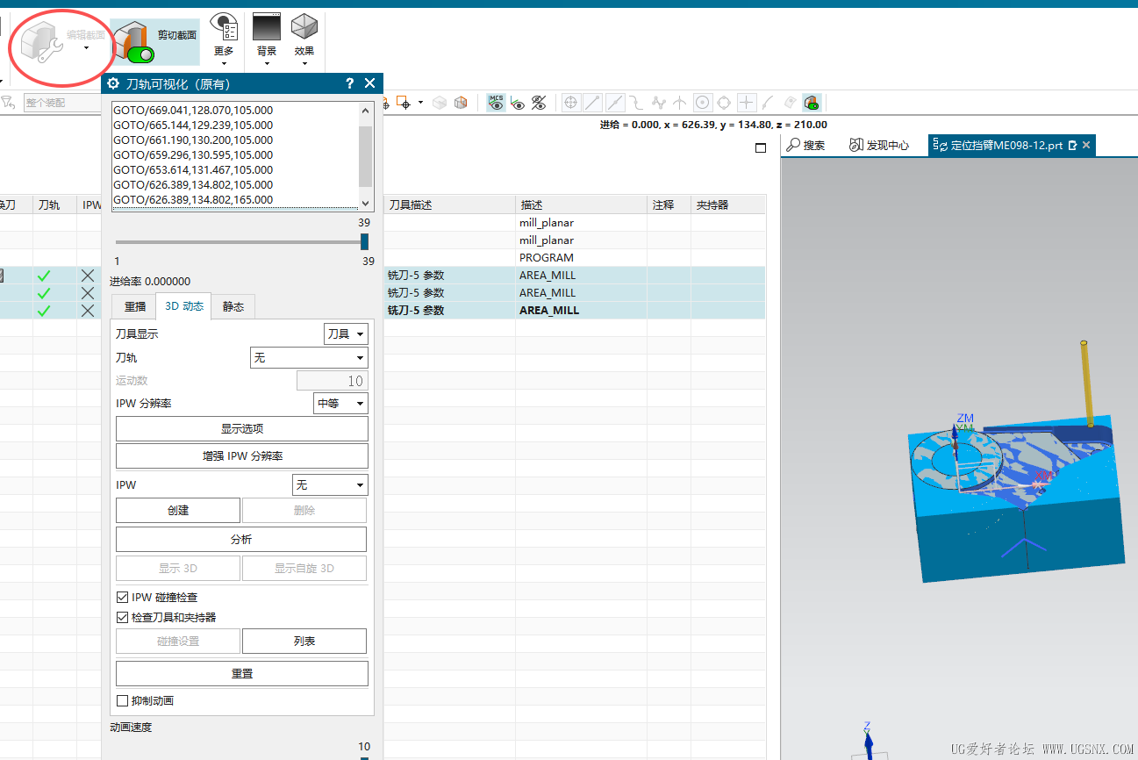1138x760 pixels.
Task: Uncheck IPW 碰撞检查 checkbox
Action: [123, 597]
